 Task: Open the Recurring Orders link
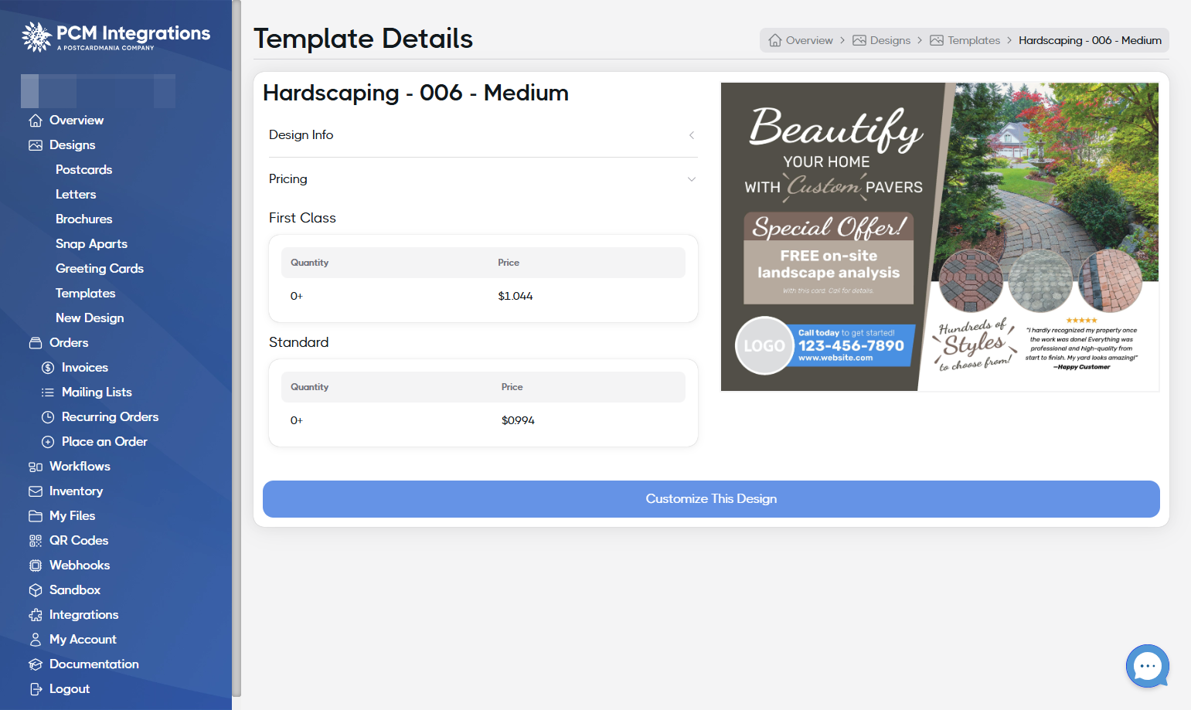point(110,417)
